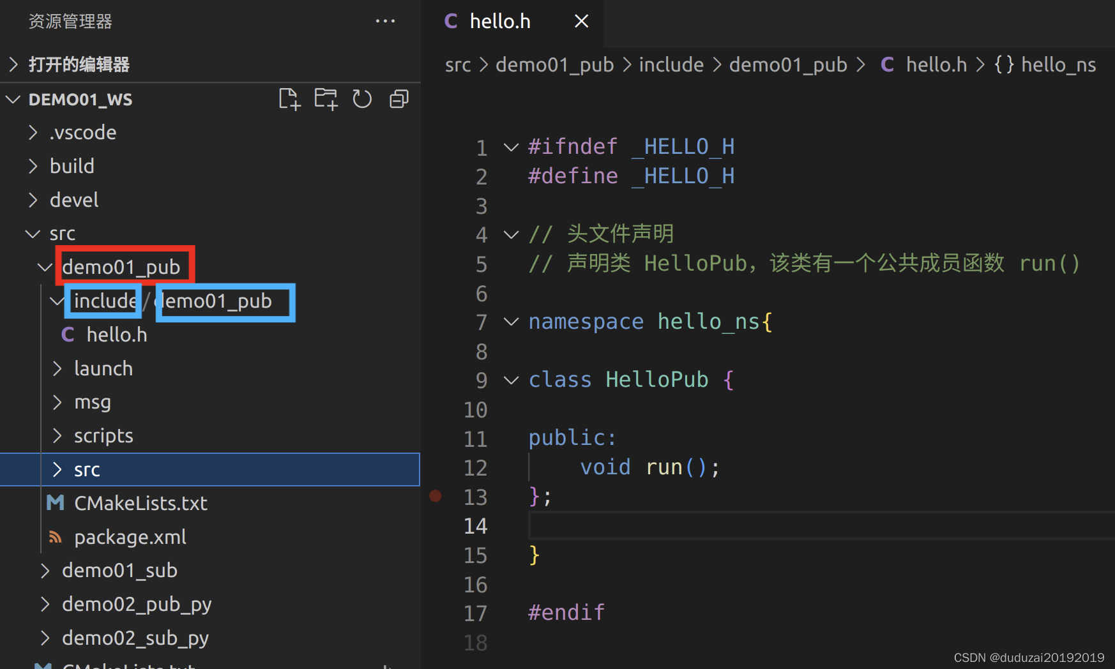Fold the comment block at line 4
Image resolution: width=1115 pixels, height=669 pixels.
(511, 235)
